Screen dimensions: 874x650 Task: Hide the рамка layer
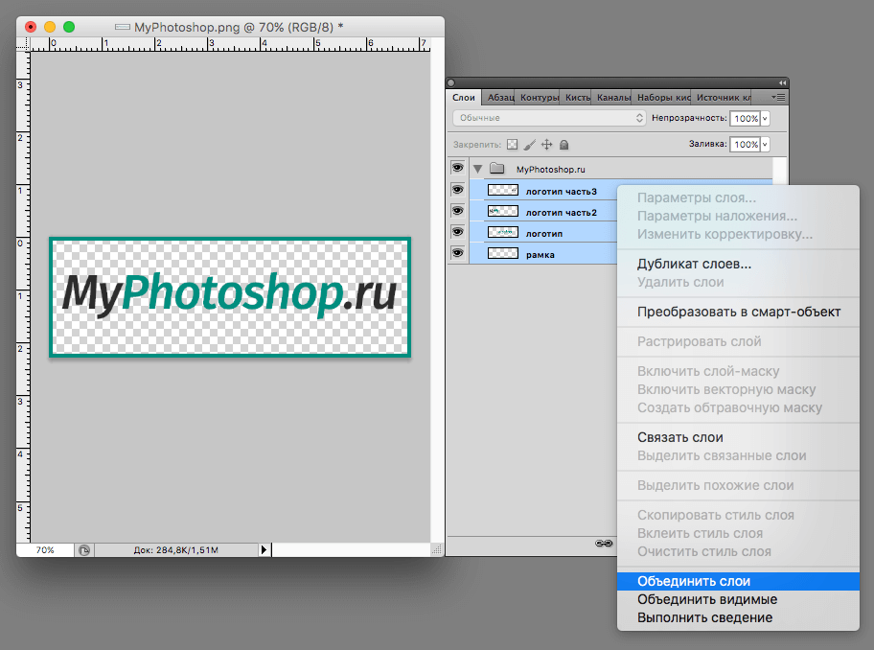458,253
